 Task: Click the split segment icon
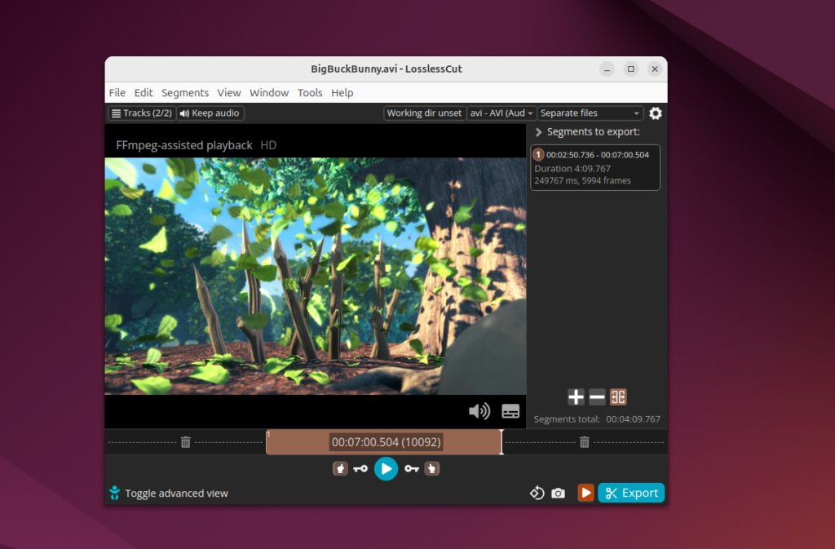click(618, 397)
